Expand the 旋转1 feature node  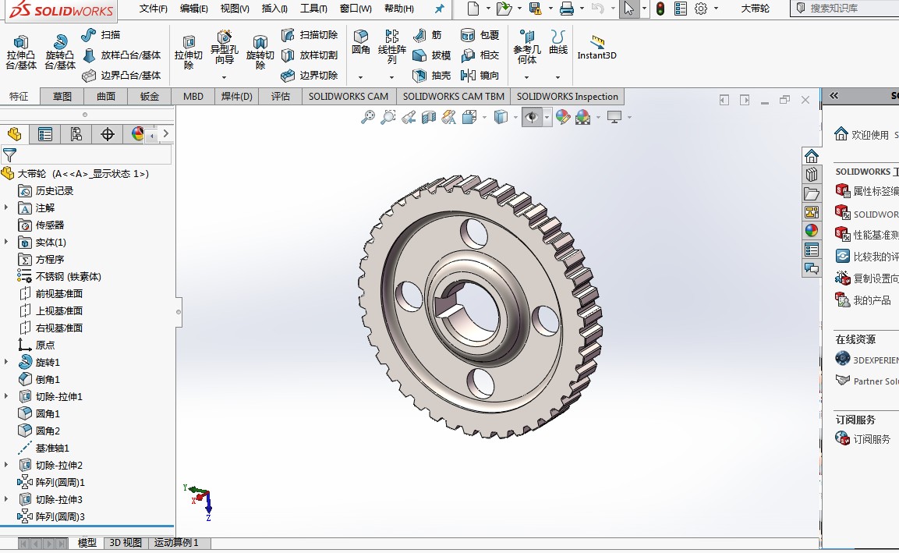point(6,362)
